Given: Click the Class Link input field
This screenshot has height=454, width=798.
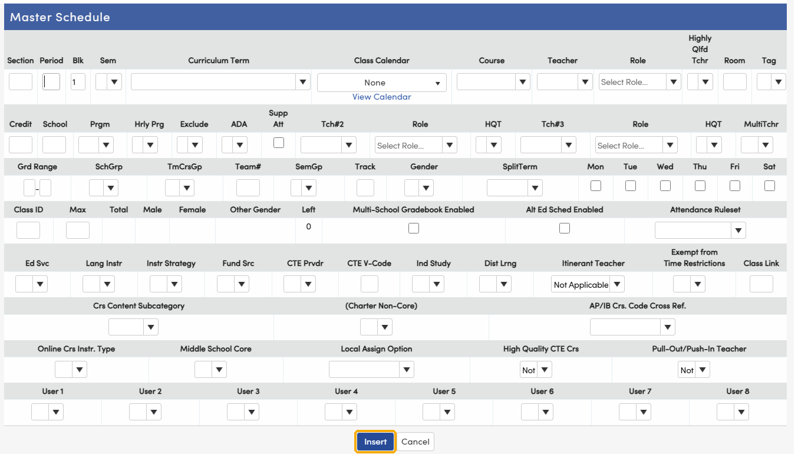Looking at the screenshot, I should coord(761,285).
